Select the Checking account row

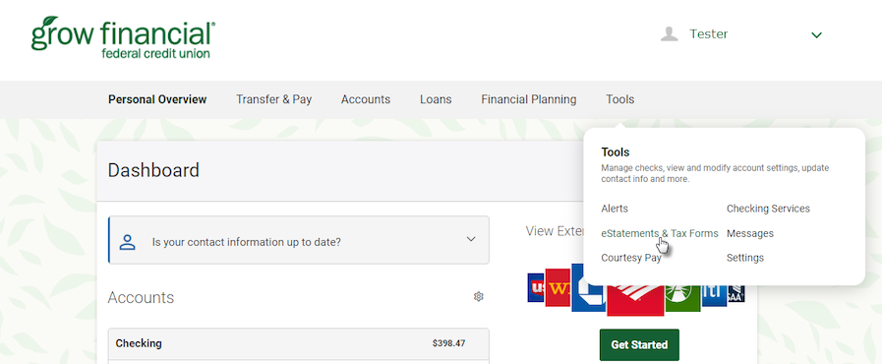(298, 343)
